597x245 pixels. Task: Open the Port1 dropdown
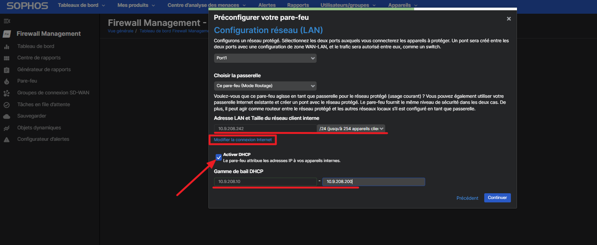coord(265,58)
